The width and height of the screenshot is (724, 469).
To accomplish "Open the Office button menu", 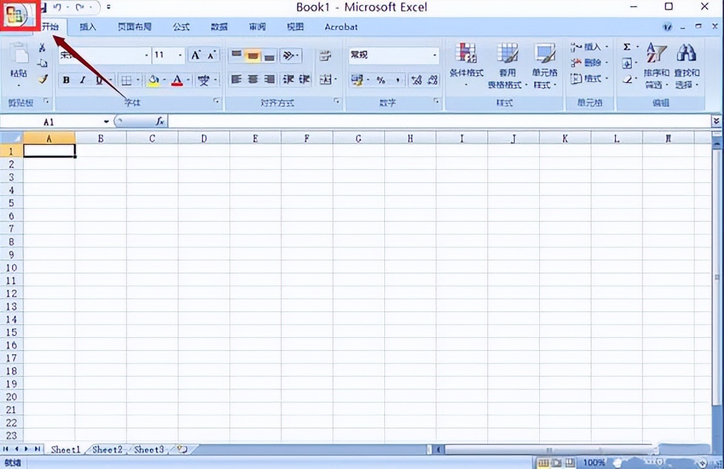I will point(15,15).
